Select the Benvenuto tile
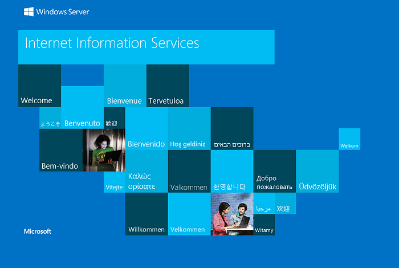399x268 pixels. click(x=82, y=107)
